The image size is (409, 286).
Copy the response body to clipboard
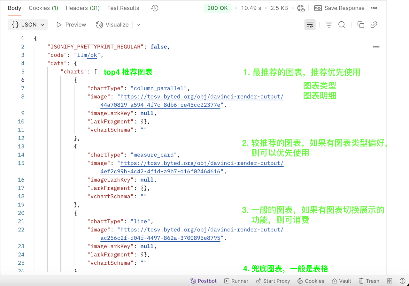point(361,25)
